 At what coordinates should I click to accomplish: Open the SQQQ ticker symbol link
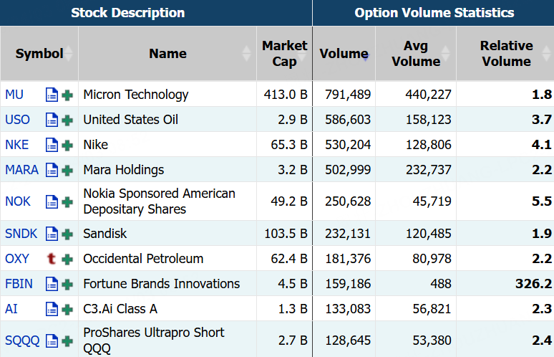(22, 341)
